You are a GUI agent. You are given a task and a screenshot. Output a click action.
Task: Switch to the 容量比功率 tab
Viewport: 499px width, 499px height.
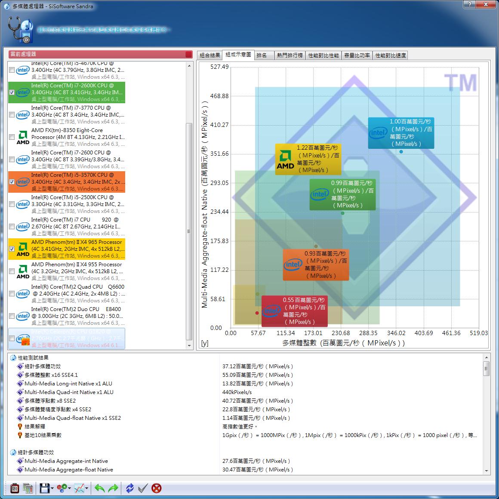357,55
